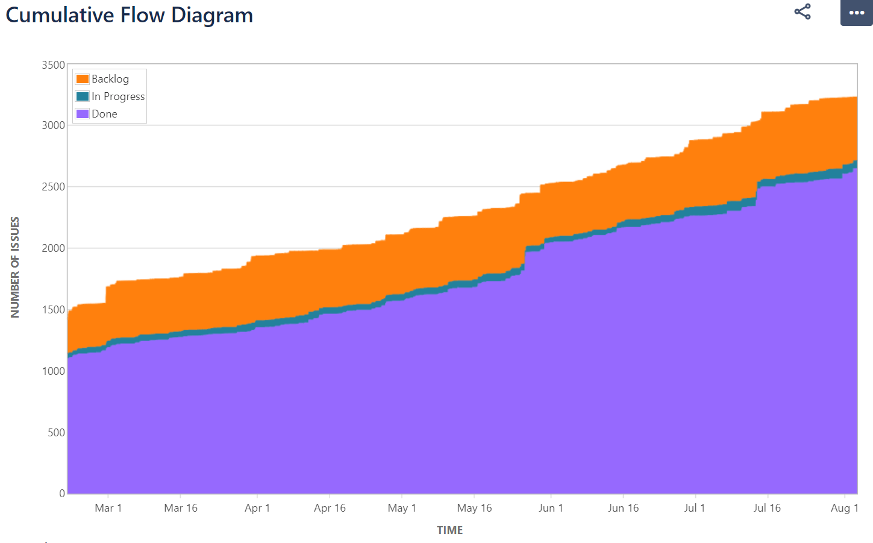873x543 pixels.
Task: Open more chart options via the dark button
Action: tap(856, 11)
